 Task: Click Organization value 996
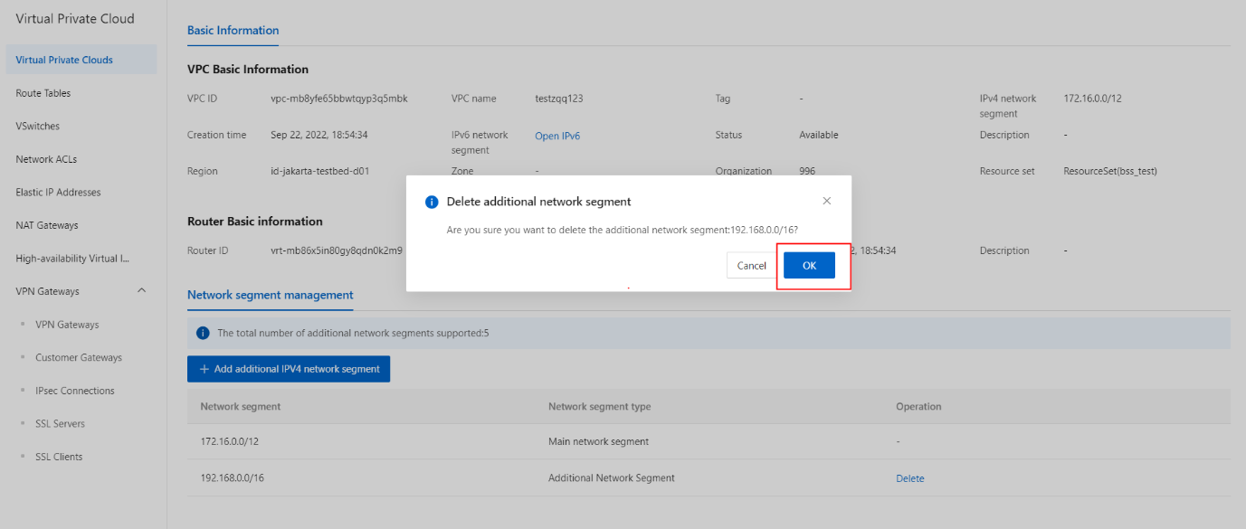coord(807,171)
